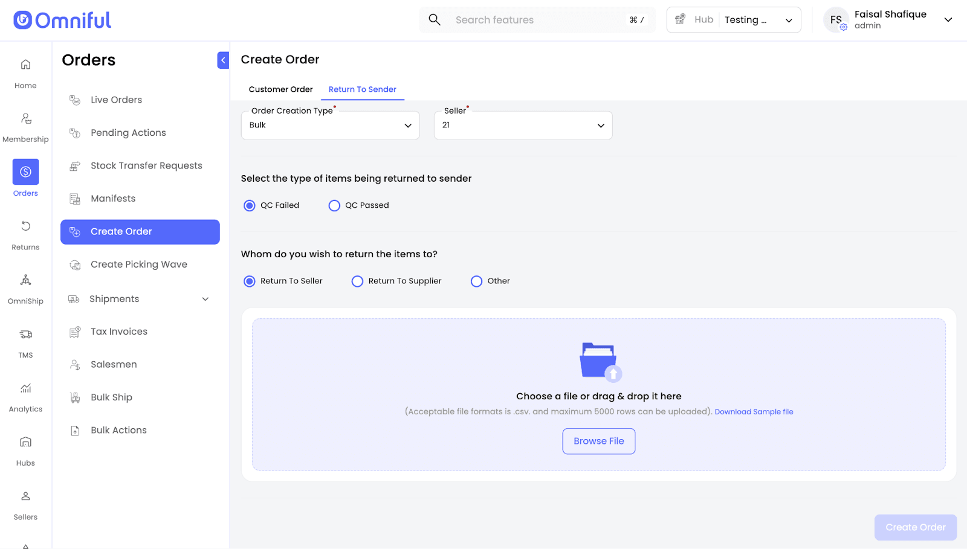Click the Download Sample file link
This screenshot has height=549, width=967.
pos(754,412)
